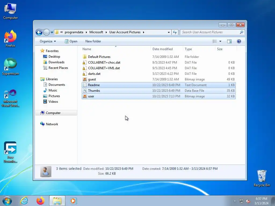Select the Microsoft Visual Studio desktop shortcut
This screenshot has height=206, width=275.
10,98
